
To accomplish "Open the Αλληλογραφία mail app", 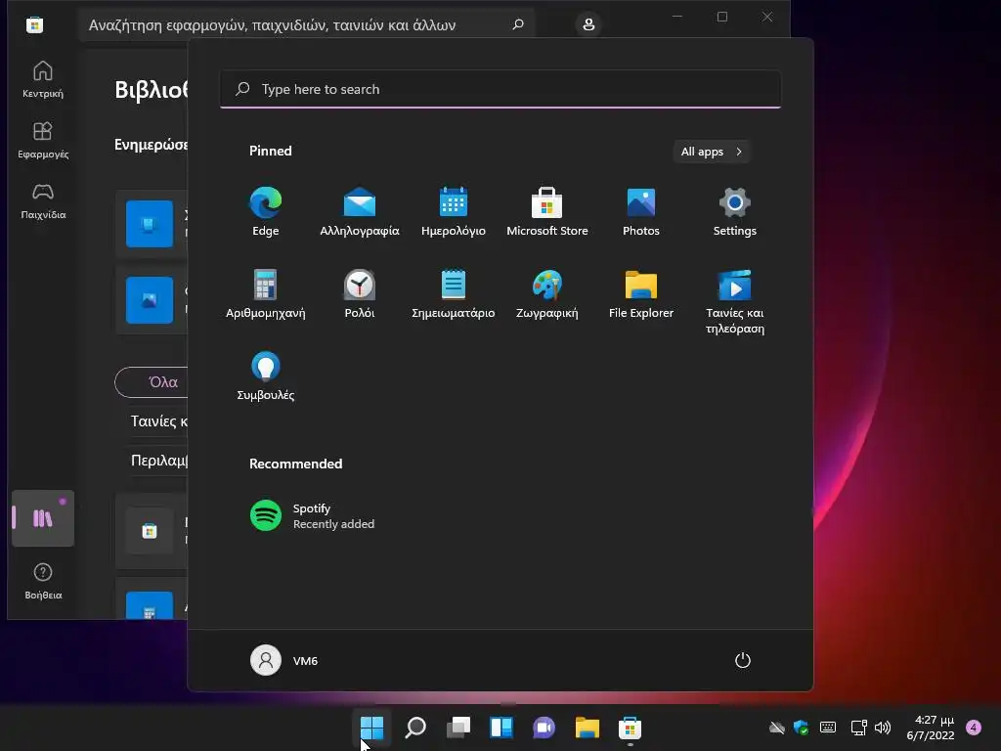I will (360, 212).
